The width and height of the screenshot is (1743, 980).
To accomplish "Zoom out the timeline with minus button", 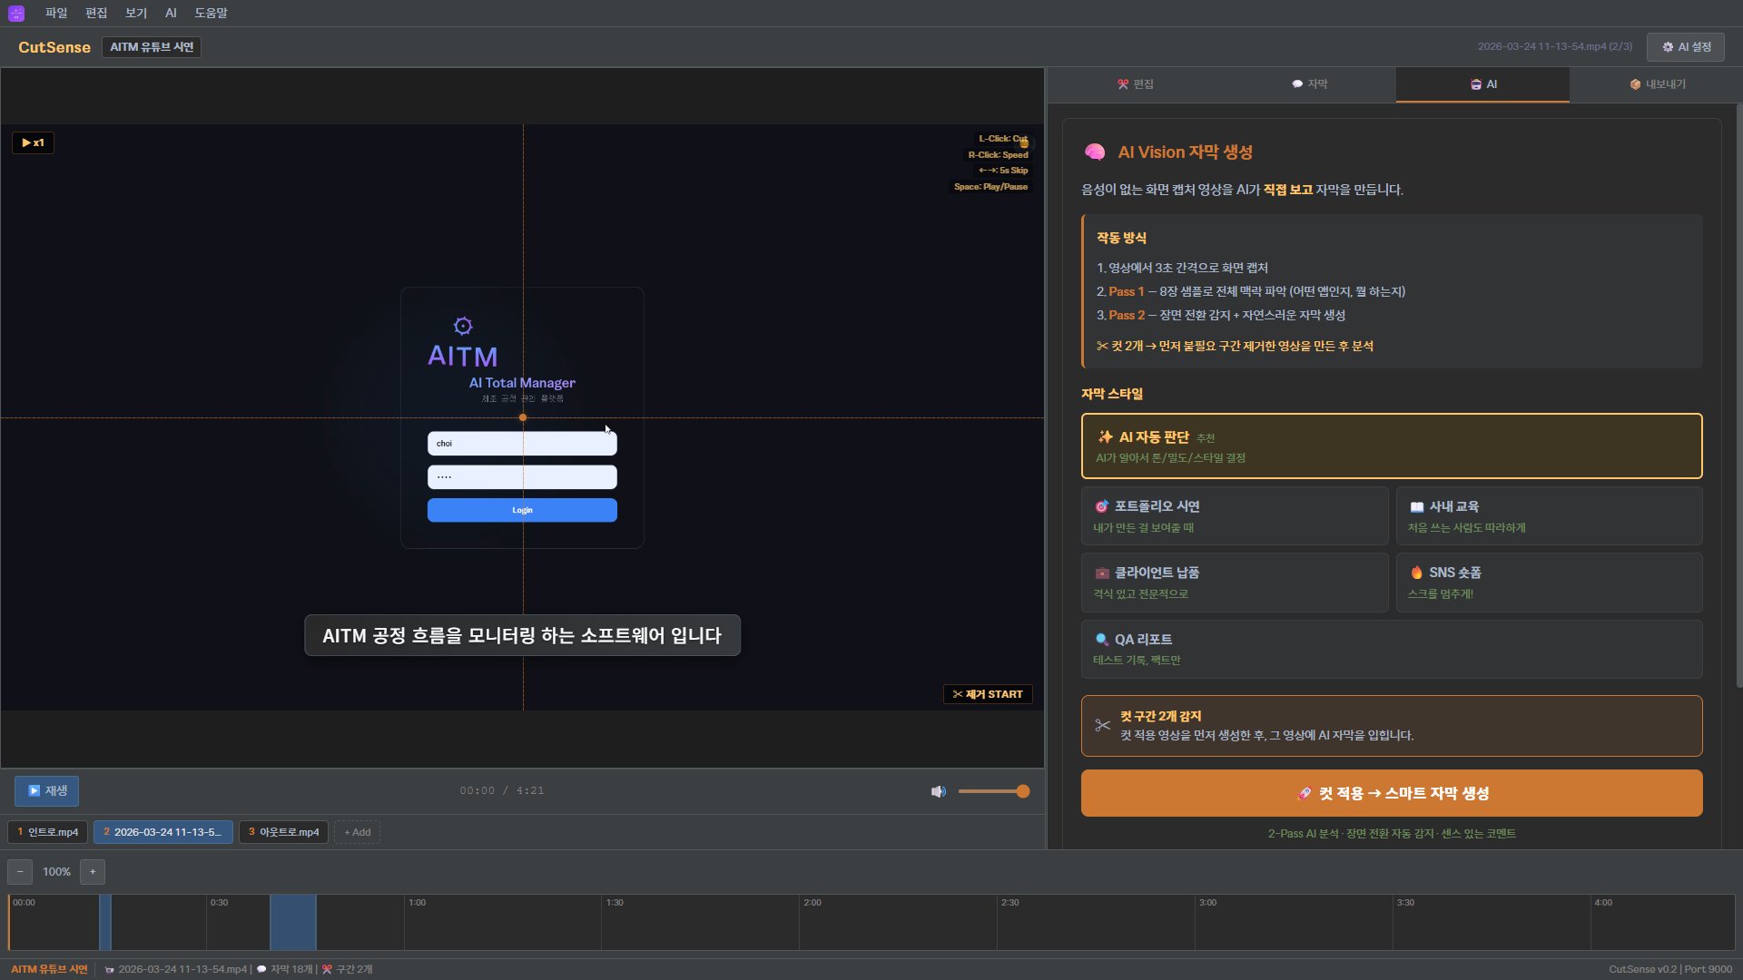I will (x=20, y=872).
